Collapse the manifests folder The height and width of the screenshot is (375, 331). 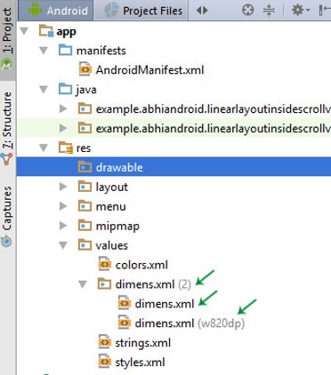[44, 51]
